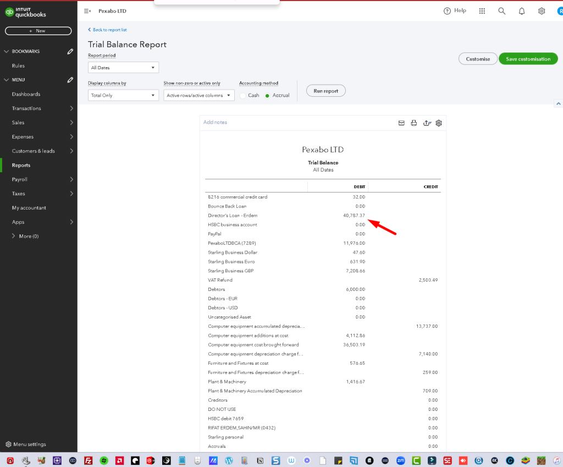This screenshot has height=467, width=563.
Task: Expand Sales submenu arrow
Action: (x=71, y=123)
